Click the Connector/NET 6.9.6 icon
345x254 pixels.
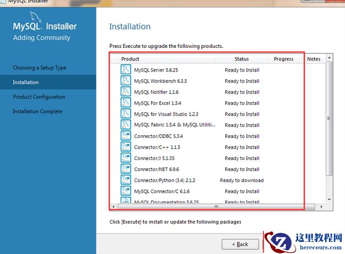coord(126,169)
